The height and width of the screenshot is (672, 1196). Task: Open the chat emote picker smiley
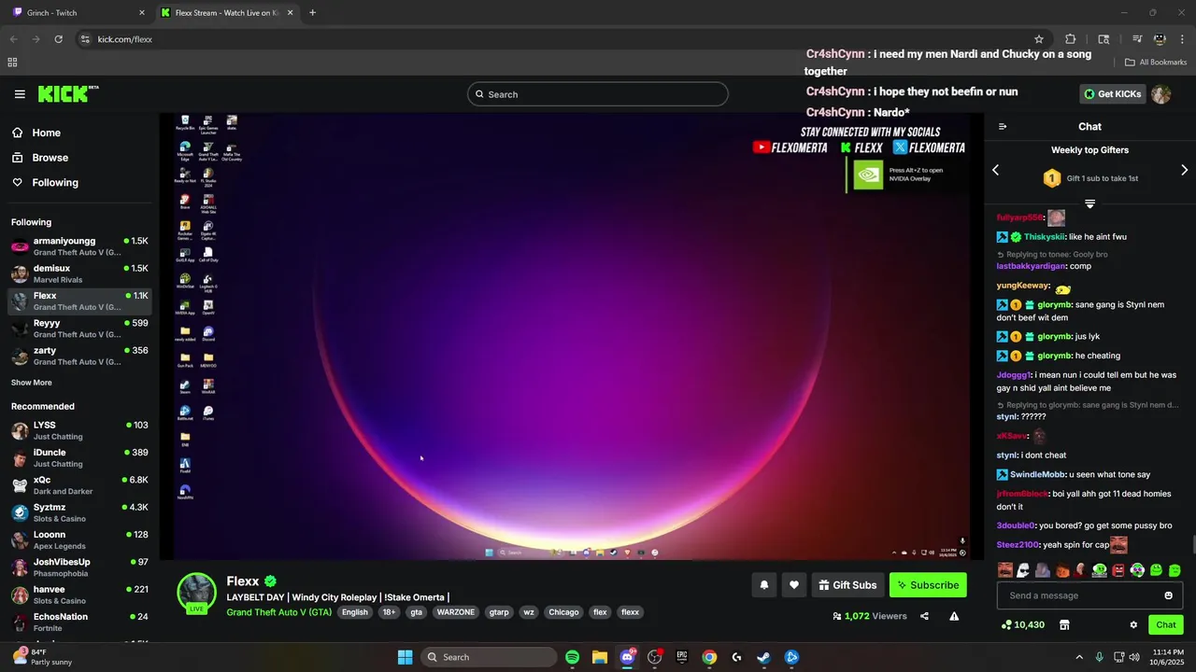coord(1168,595)
